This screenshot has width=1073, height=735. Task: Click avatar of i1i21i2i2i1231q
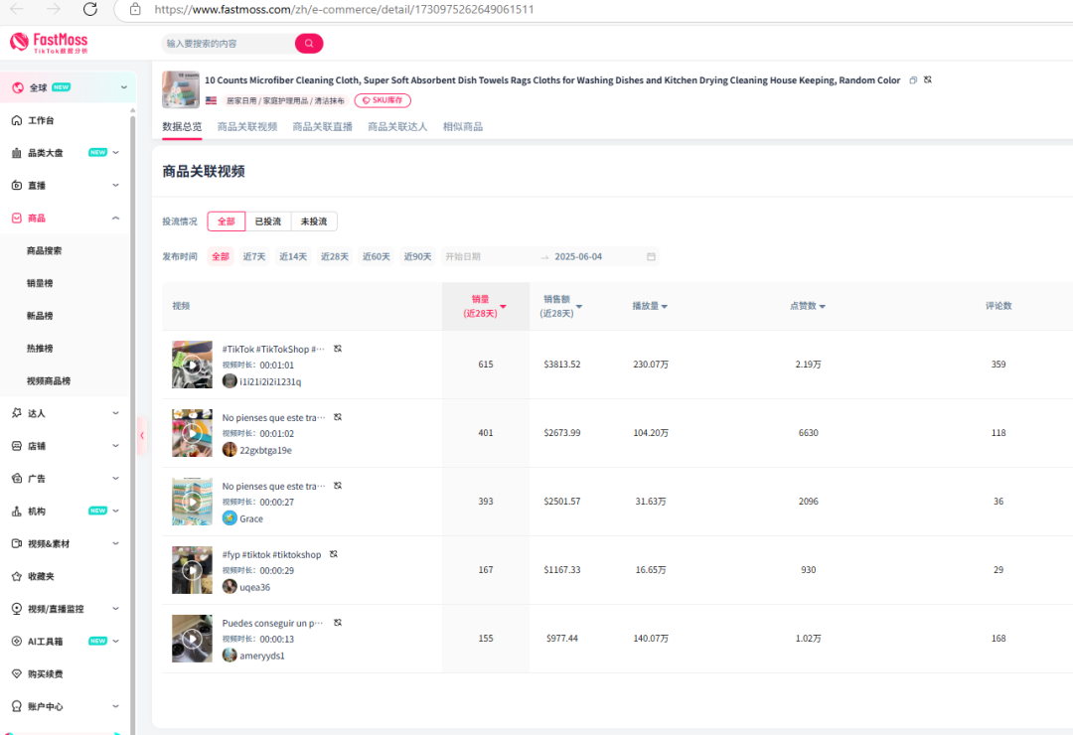coord(230,381)
